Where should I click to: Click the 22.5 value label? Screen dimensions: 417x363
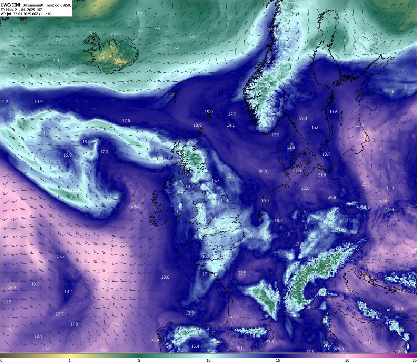coord(242,273)
